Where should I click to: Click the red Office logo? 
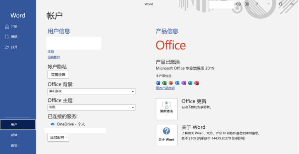[171, 45]
